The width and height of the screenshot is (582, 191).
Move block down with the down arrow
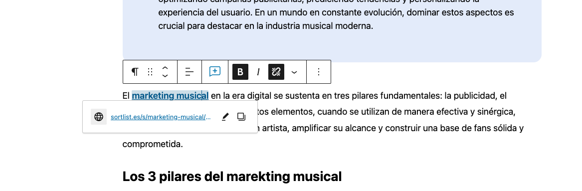tap(165, 76)
